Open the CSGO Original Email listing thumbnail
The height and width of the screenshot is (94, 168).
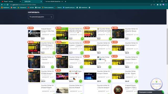(x=62, y=76)
